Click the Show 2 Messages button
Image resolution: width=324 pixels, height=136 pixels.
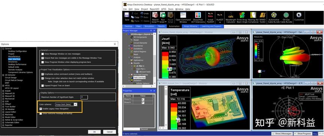[x=282, y=134]
